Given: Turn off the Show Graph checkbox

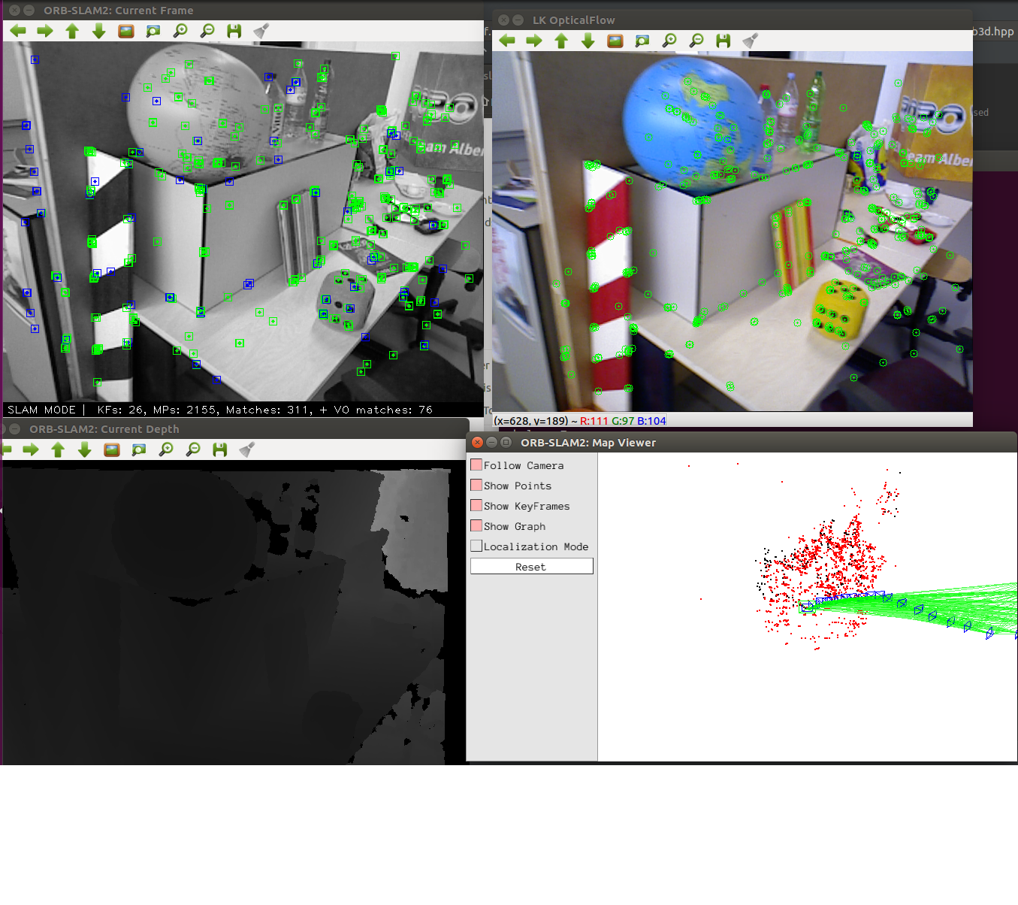Looking at the screenshot, I should [x=476, y=526].
